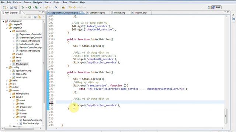Open the External Tools dropdown arrow
236x132 pixels.
coord(40,7)
